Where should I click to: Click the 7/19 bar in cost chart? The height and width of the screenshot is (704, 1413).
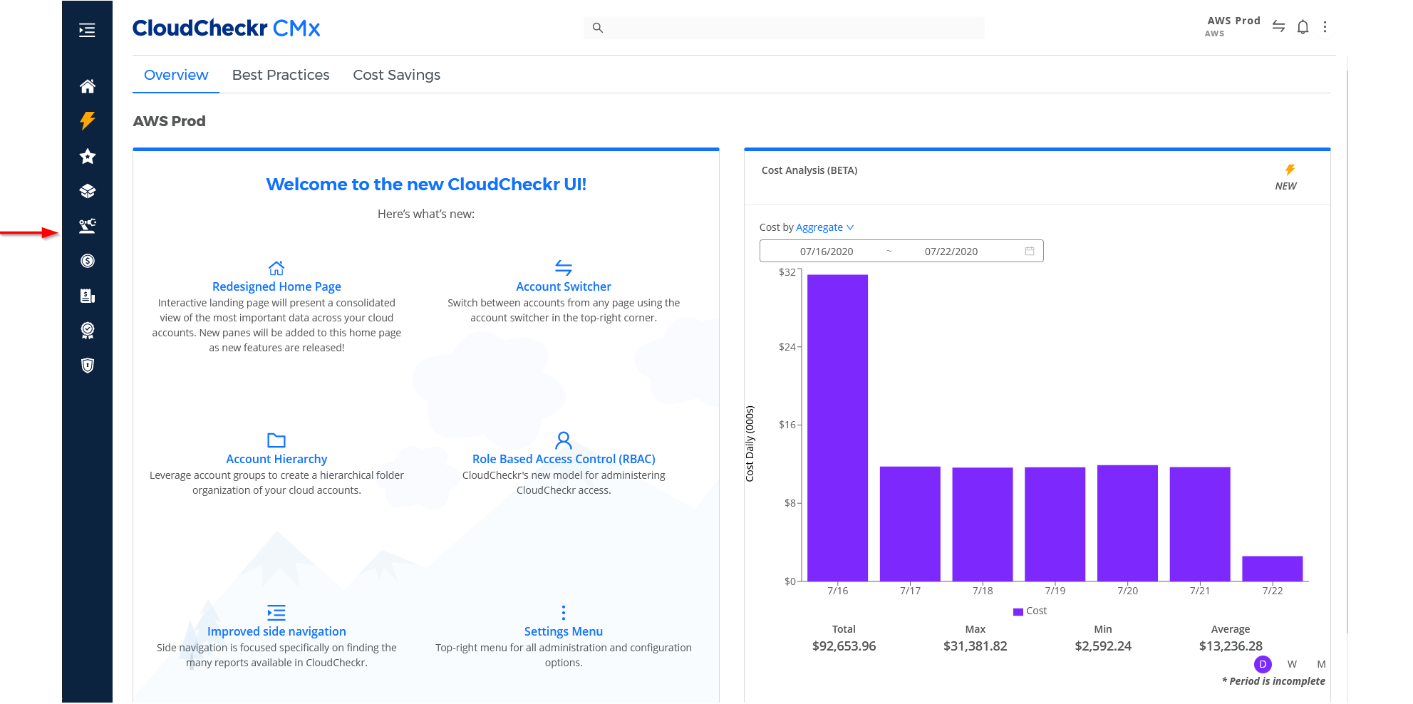tap(1055, 524)
